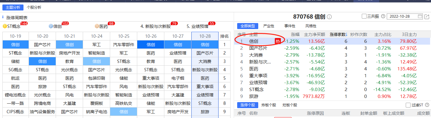Click the gold medal icon beside ST概念
This screenshot has width=431, height=118.
tap(5, 26)
